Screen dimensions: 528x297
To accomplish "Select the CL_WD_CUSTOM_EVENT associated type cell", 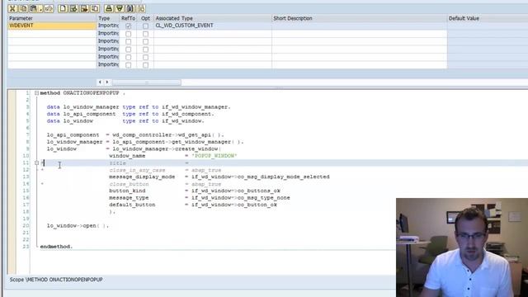I will click(213, 26).
